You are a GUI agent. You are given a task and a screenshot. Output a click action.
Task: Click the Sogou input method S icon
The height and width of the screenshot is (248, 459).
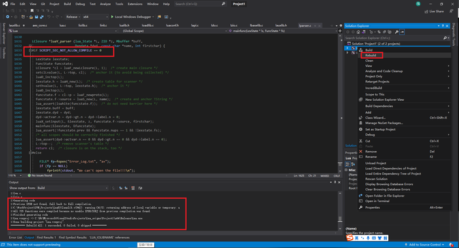(x=349, y=238)
